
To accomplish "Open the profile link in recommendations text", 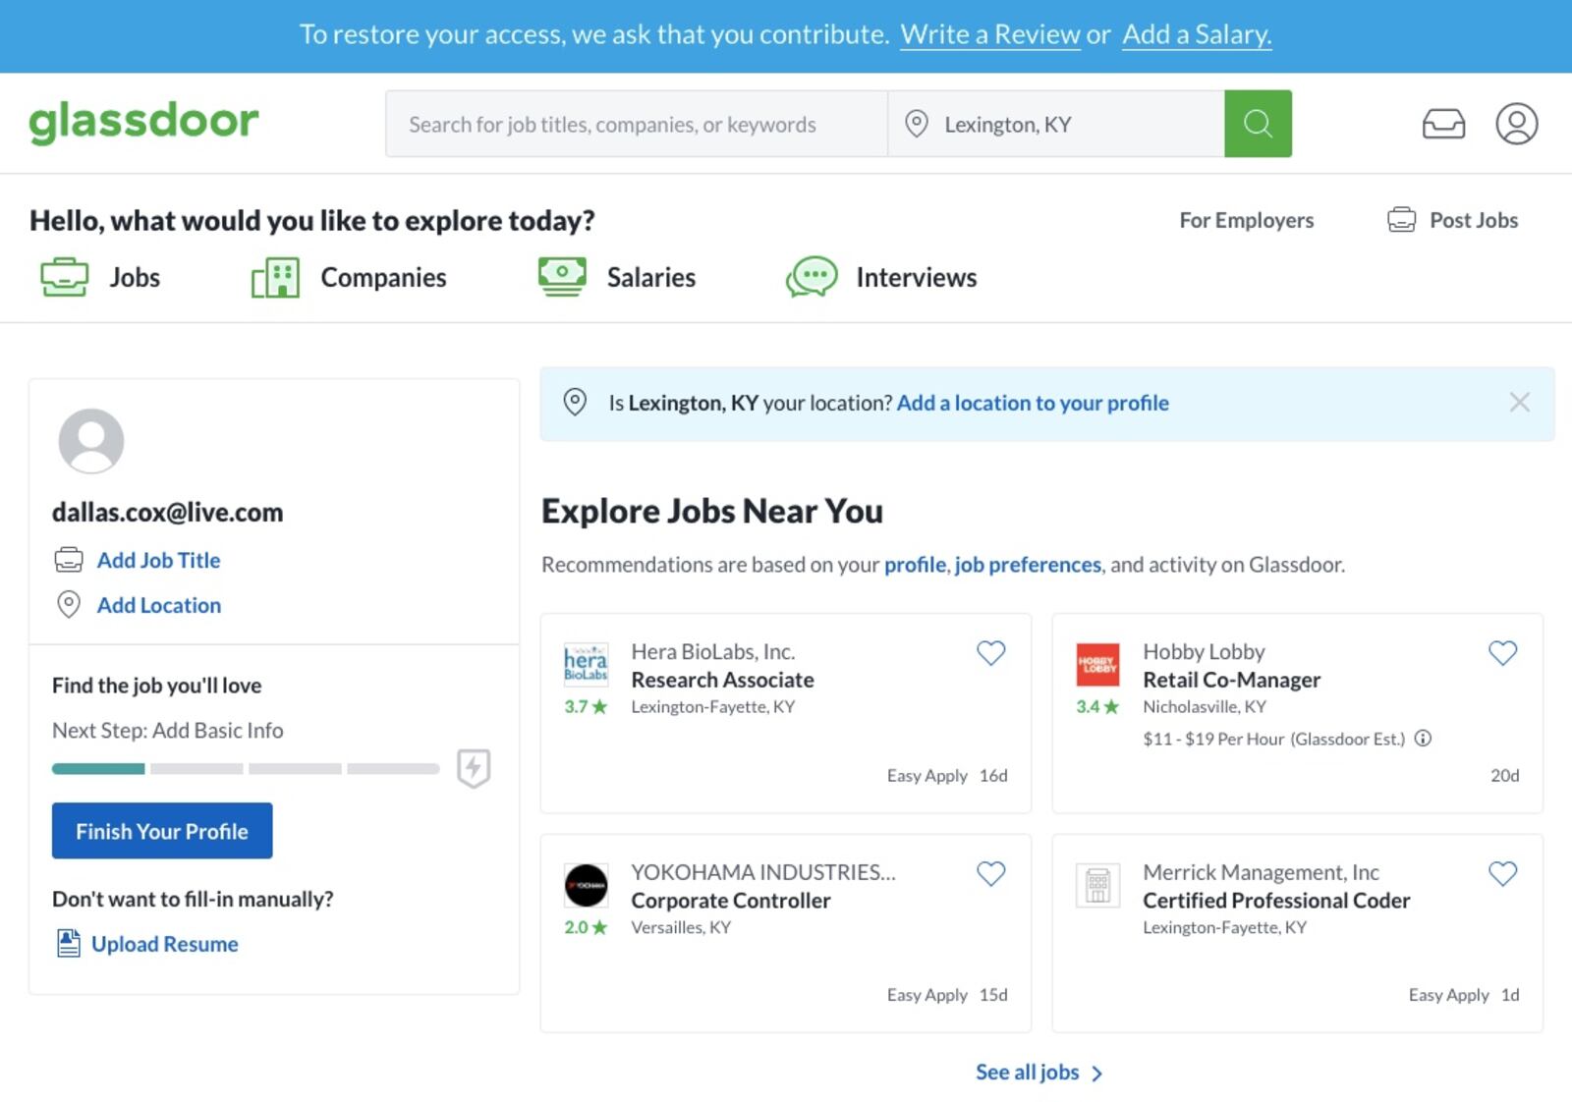I will pos(915,565).
